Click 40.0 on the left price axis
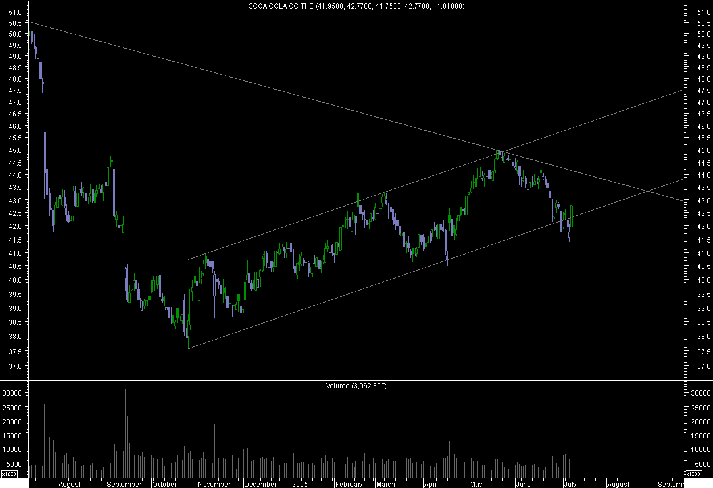The width and height of the screenshot is (713, 488). (16, 280)
